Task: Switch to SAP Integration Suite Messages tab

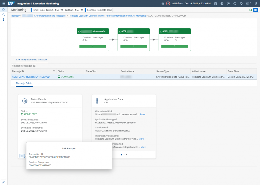Action: (32, 60)
